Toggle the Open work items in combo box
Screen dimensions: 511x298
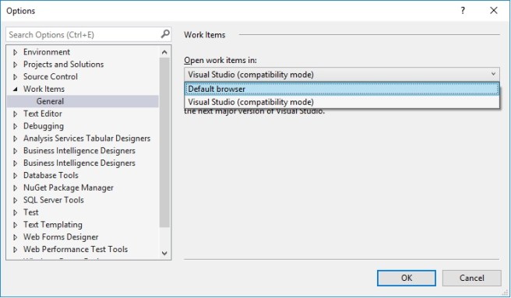(x=341, y=75)
